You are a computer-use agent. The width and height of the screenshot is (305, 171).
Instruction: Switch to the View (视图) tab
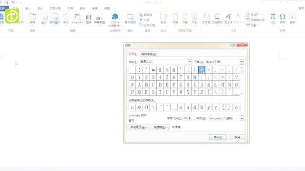[x=107, y=9]
